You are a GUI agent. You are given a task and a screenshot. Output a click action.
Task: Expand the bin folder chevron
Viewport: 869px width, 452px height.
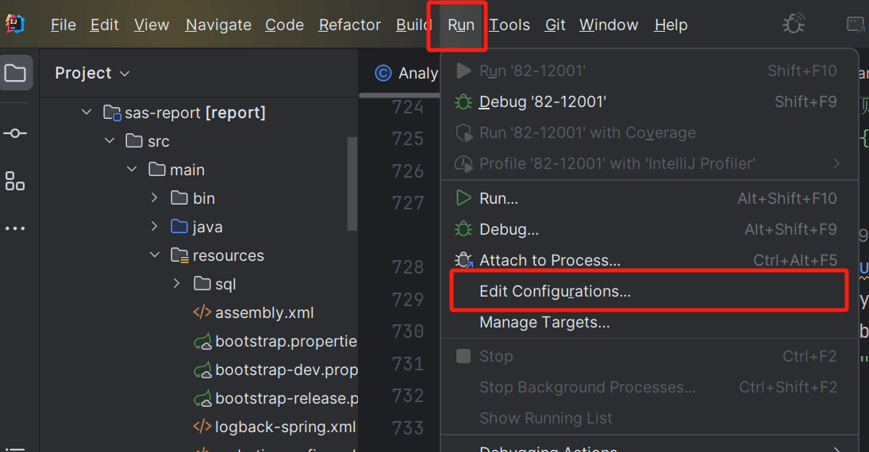click(155, 197)
